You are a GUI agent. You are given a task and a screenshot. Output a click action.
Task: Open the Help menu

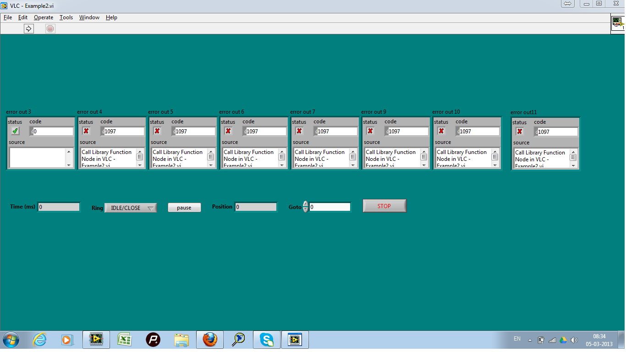click(x=111, y=17)
